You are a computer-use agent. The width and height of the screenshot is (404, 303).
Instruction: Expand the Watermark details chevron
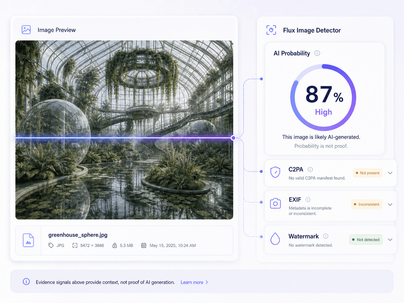(390, 240)
